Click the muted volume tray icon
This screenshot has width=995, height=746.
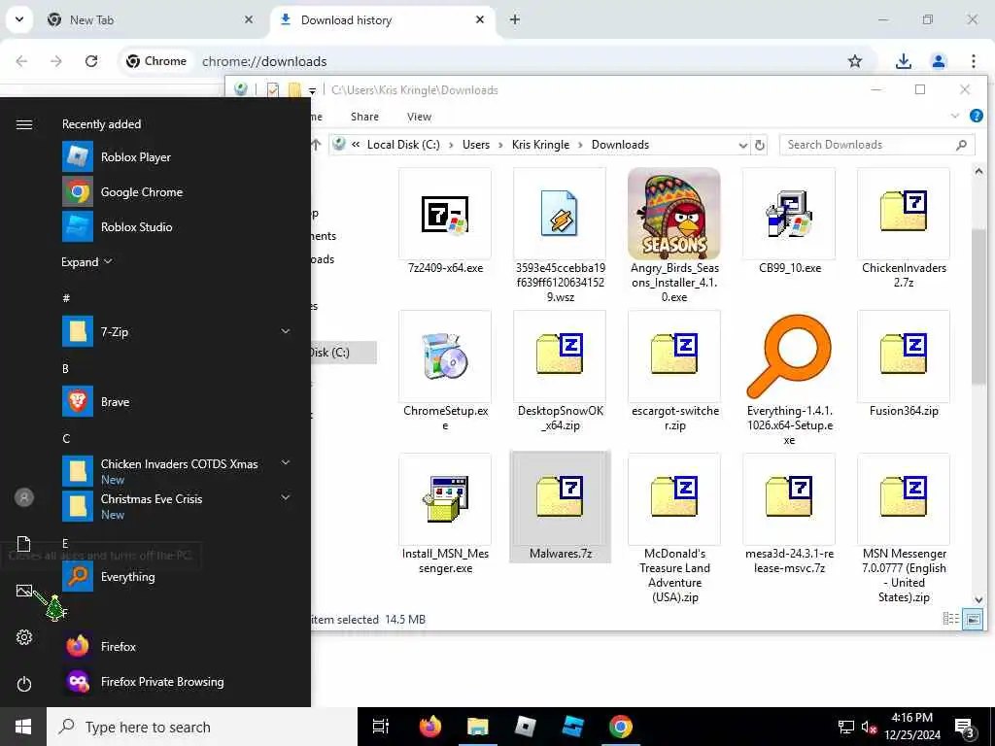[869, 728]
